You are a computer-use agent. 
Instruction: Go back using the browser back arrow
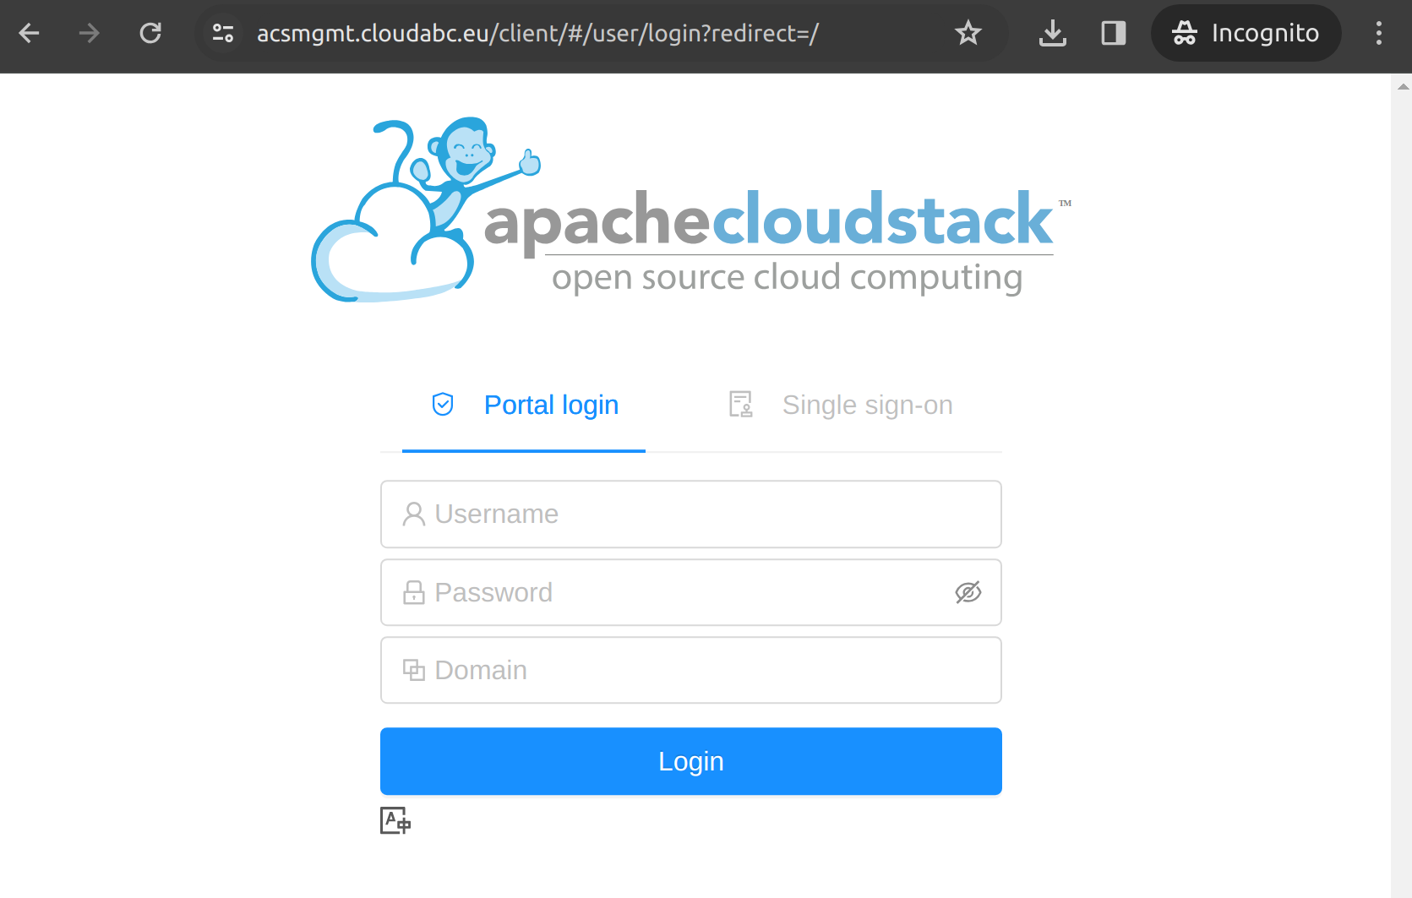click(x=30, y=33)
